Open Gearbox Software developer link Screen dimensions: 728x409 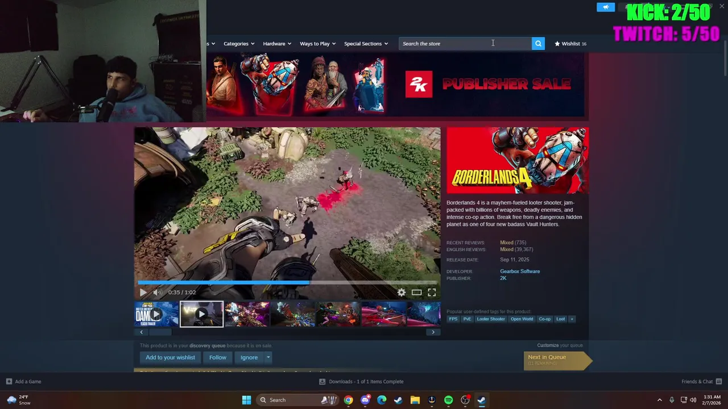pos(520,272)
